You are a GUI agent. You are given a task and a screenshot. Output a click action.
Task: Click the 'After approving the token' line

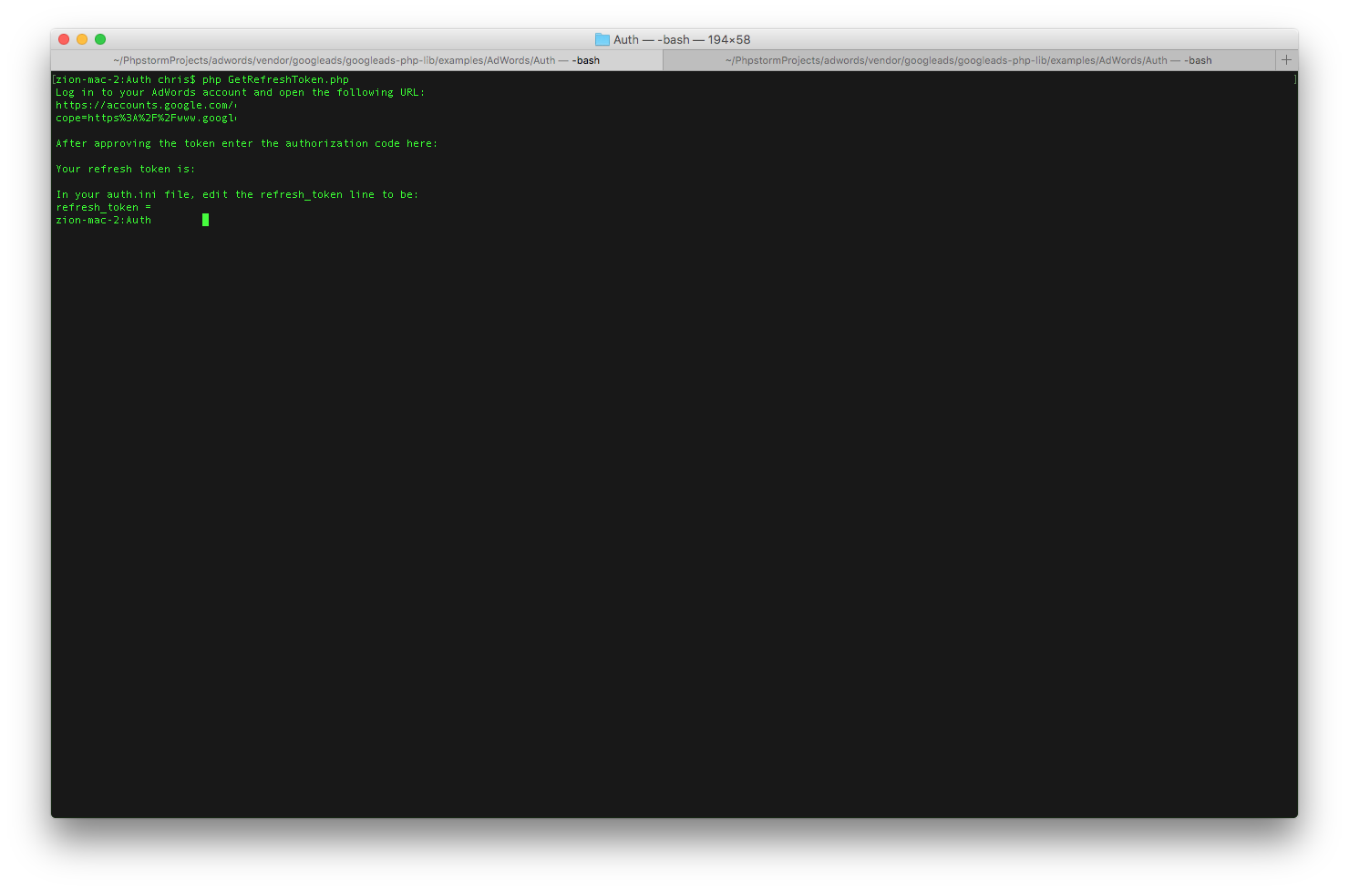point(246,143)
